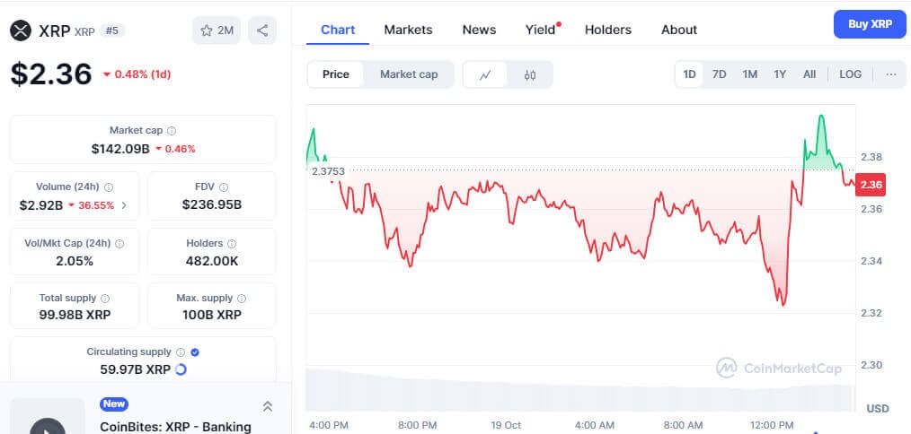Screen dimensions: 911x434
Task: Click the XRP logo icon
Action: coord(21,30)
